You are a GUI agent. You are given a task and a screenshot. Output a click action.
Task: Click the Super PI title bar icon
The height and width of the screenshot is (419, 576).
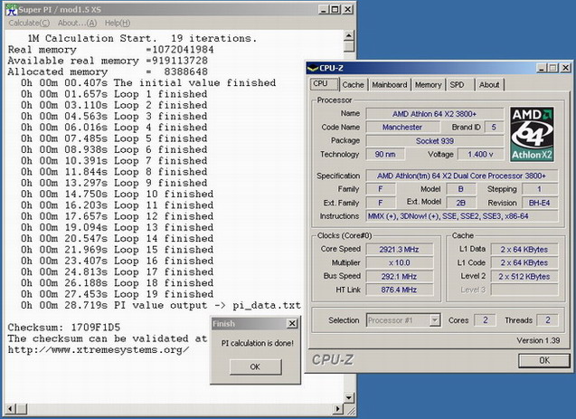coord(12,10)
